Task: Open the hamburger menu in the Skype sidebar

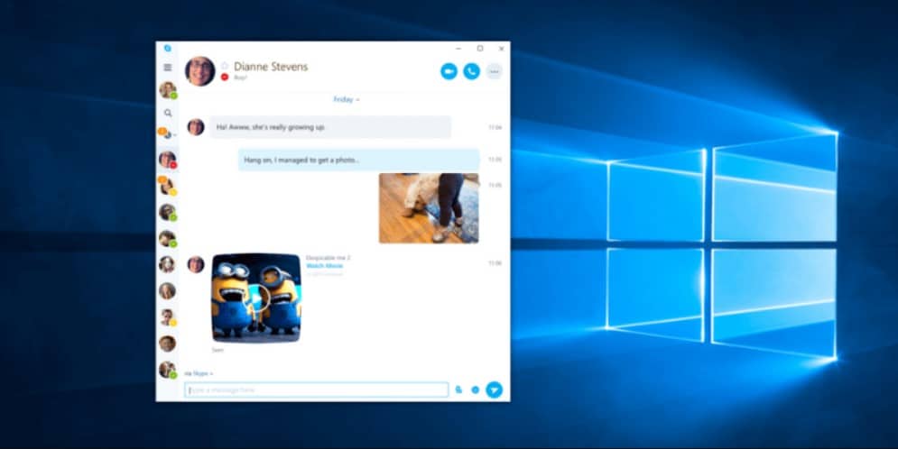Action: point(168,68)
